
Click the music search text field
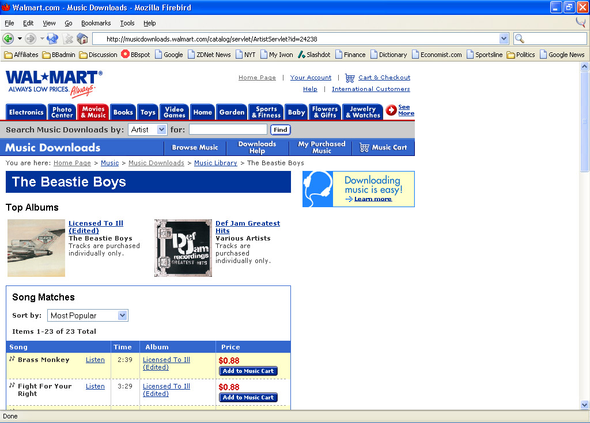click(x=228, y=129)
